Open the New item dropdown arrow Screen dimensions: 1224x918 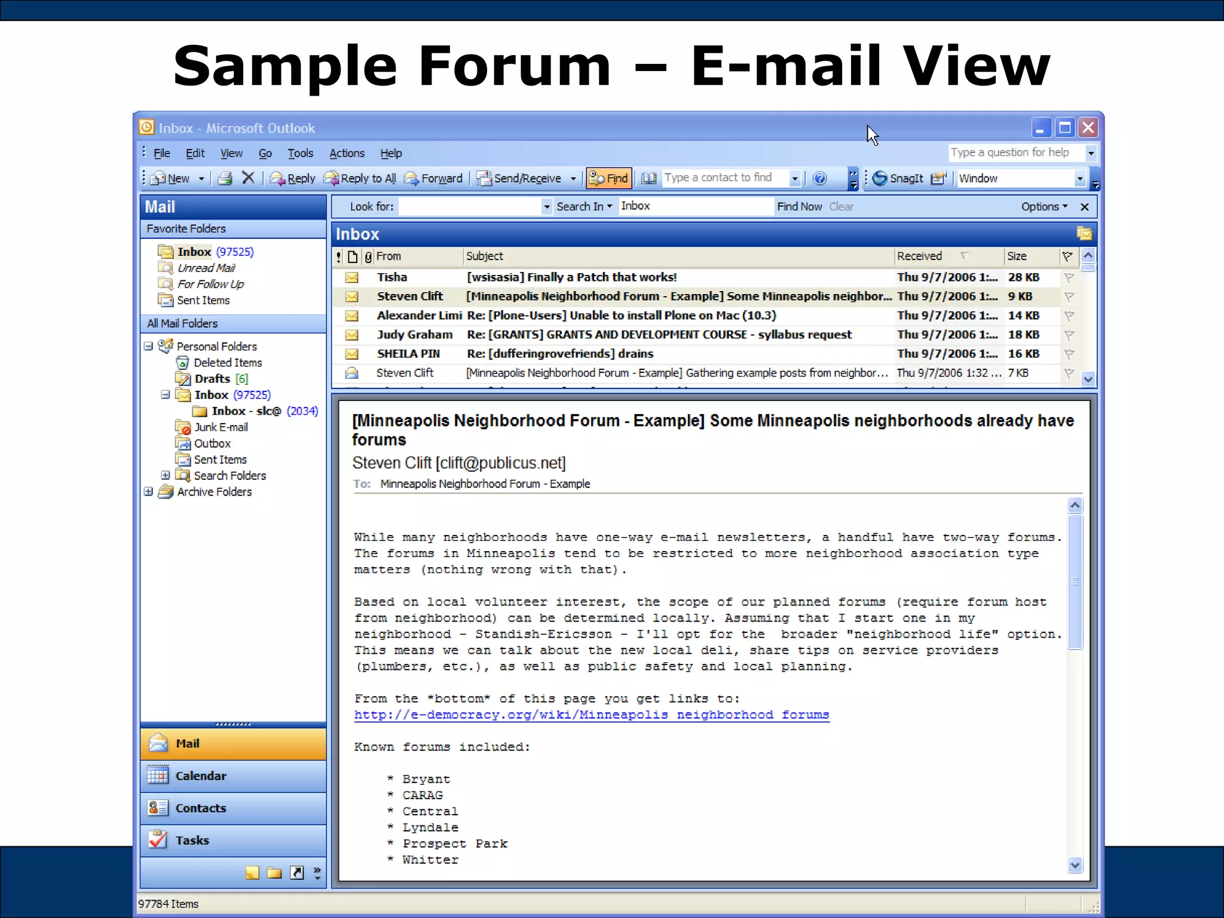[x=201, y=179]
